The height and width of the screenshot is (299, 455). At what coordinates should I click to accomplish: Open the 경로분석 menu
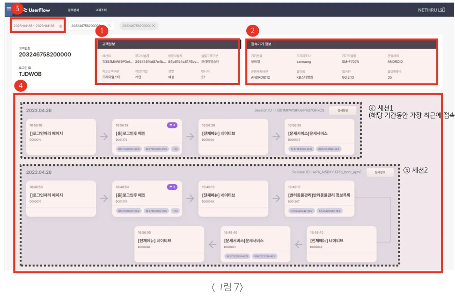click(73, 10)
